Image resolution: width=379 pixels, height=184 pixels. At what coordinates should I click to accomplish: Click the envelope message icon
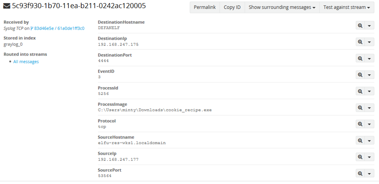coord(7,7)
